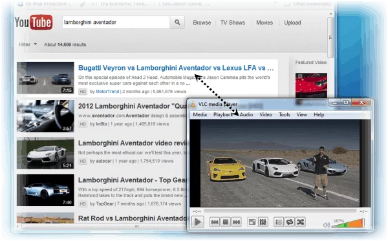
Task: Click the 7:15 Bugatti video thumbnail
Action: (x=45, y=78)
